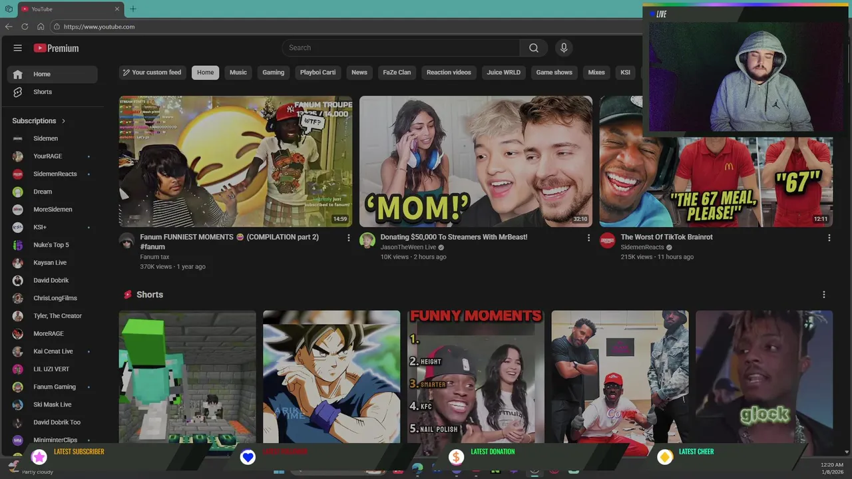The image size is (852, 479).
Task: Open Kai Cenat Live in subscriptions list
Action: pyautogui.click(x=53, y=351)
